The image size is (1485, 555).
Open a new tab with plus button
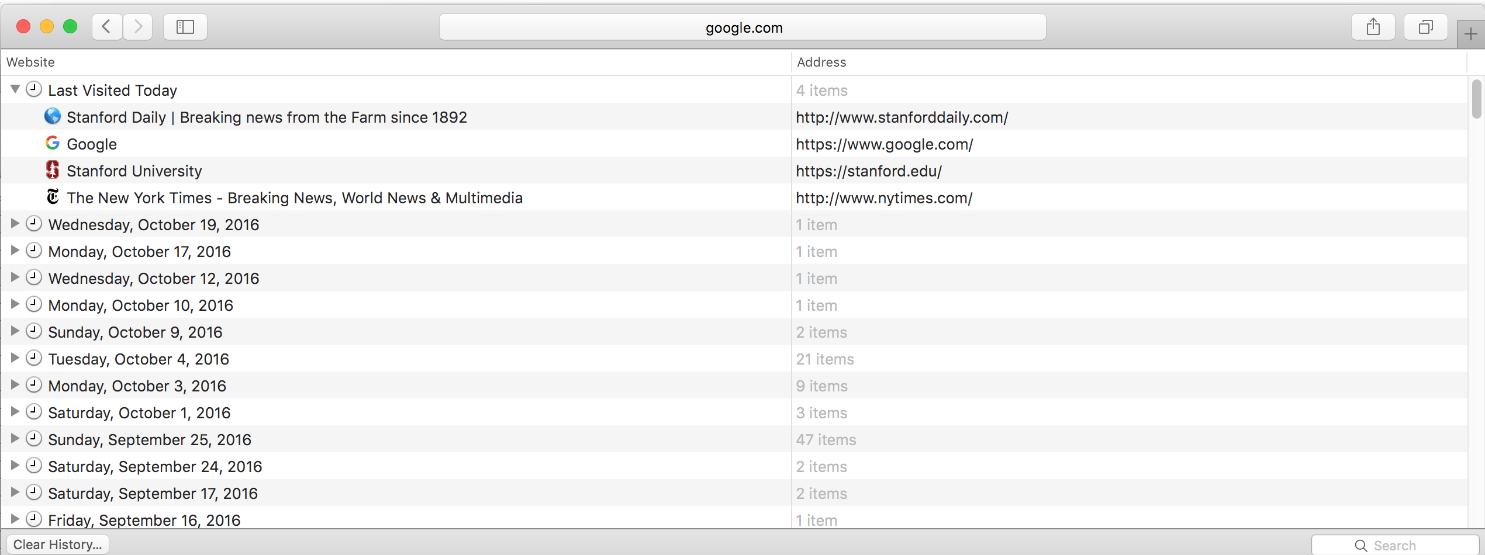(x=1471, y=34)
